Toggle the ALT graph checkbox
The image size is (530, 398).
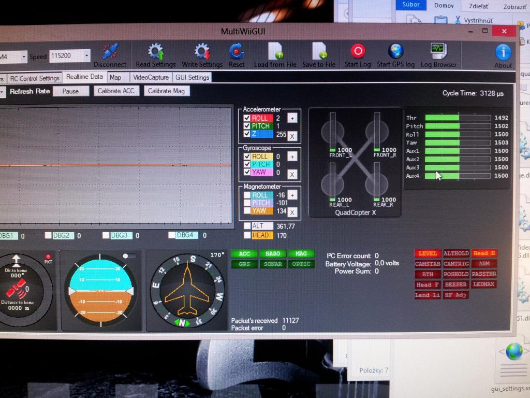247,226
